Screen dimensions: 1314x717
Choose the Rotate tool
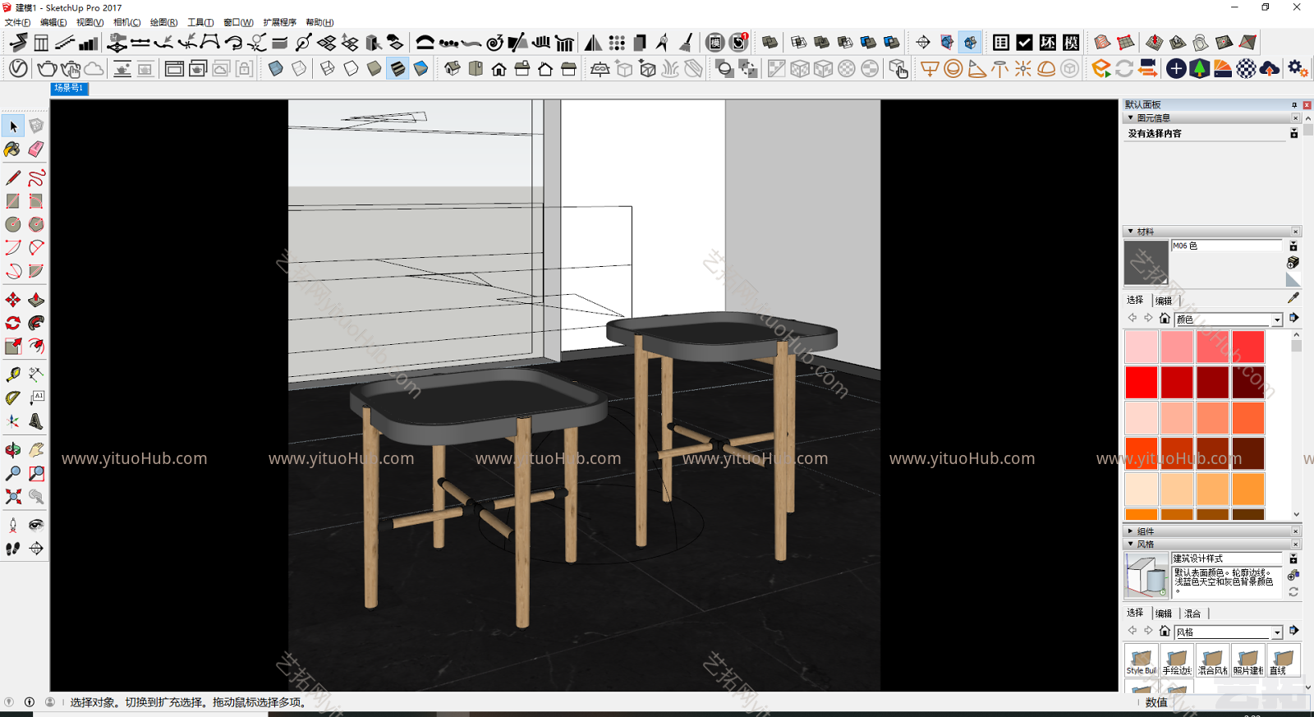tap(13, 323)
